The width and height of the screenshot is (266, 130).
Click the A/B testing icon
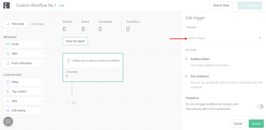(x=8, y=111)
